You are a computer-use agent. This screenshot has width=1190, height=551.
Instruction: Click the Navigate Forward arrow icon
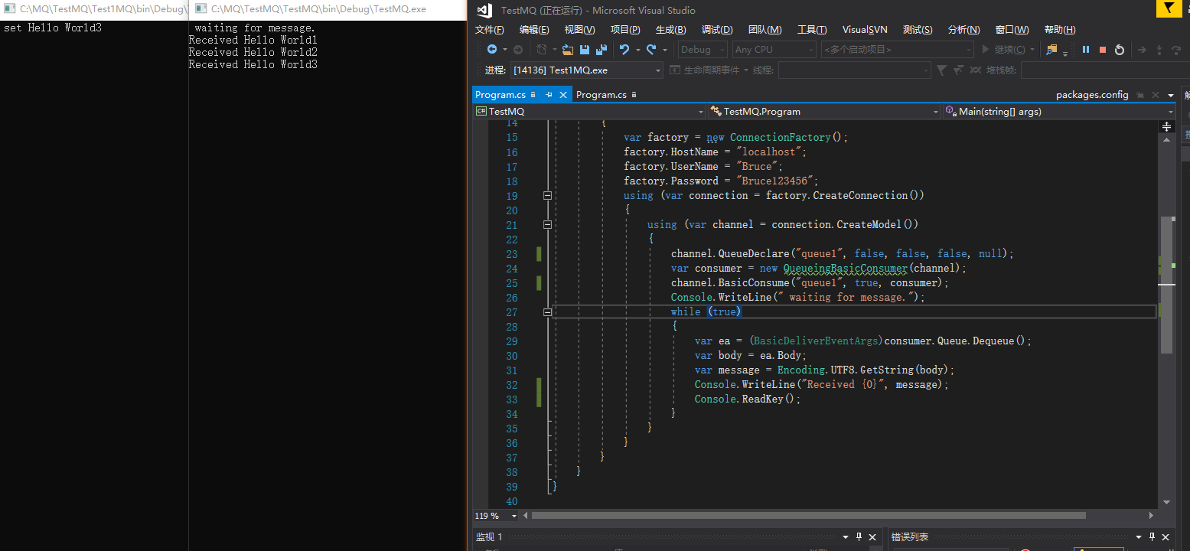tap(518, 49)
